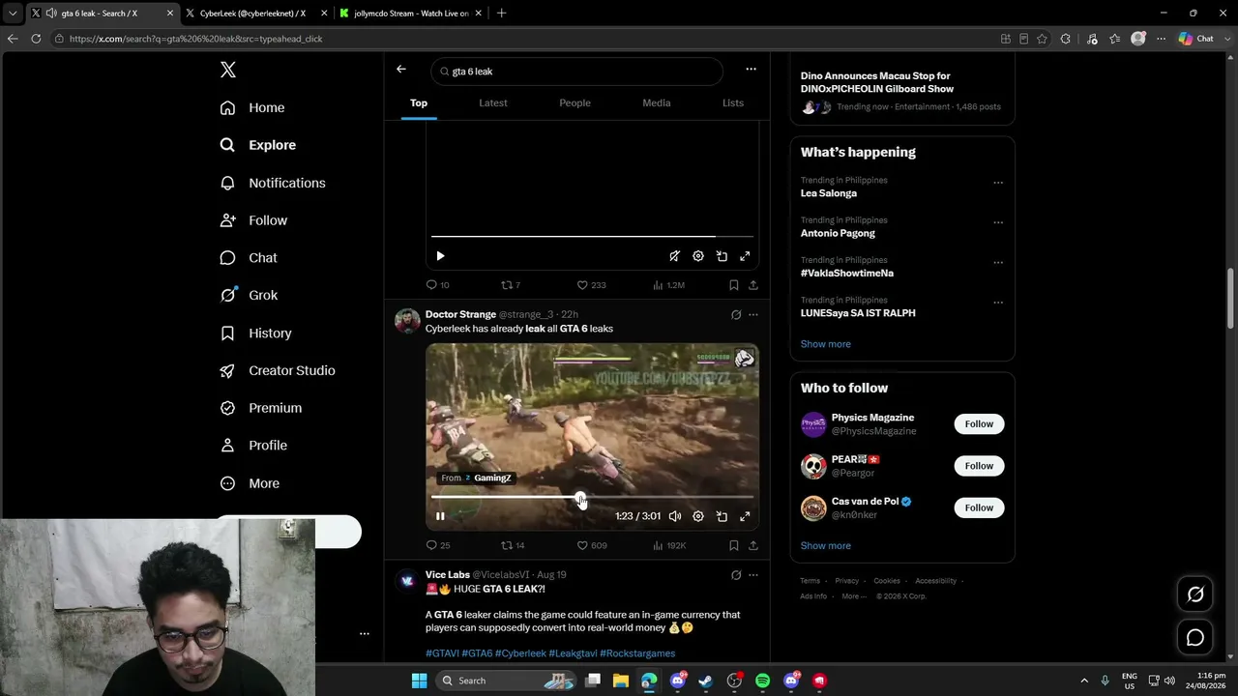Open options for #VaklaShowtimeNa trend
The image size is (1238, 696).
coord(998,262)
